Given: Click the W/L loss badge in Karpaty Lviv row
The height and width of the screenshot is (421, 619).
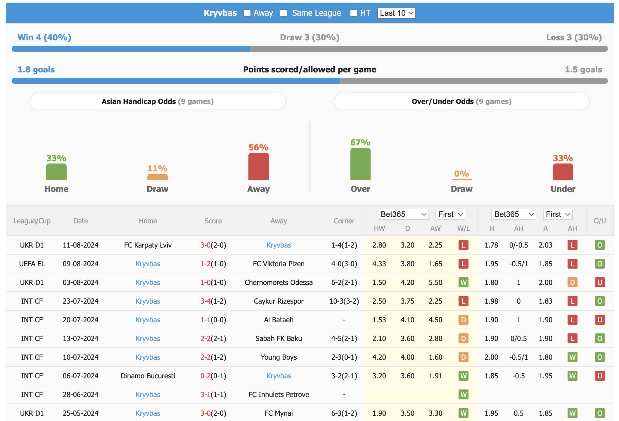Looking at the screenshot, I should tap(464, 245).
